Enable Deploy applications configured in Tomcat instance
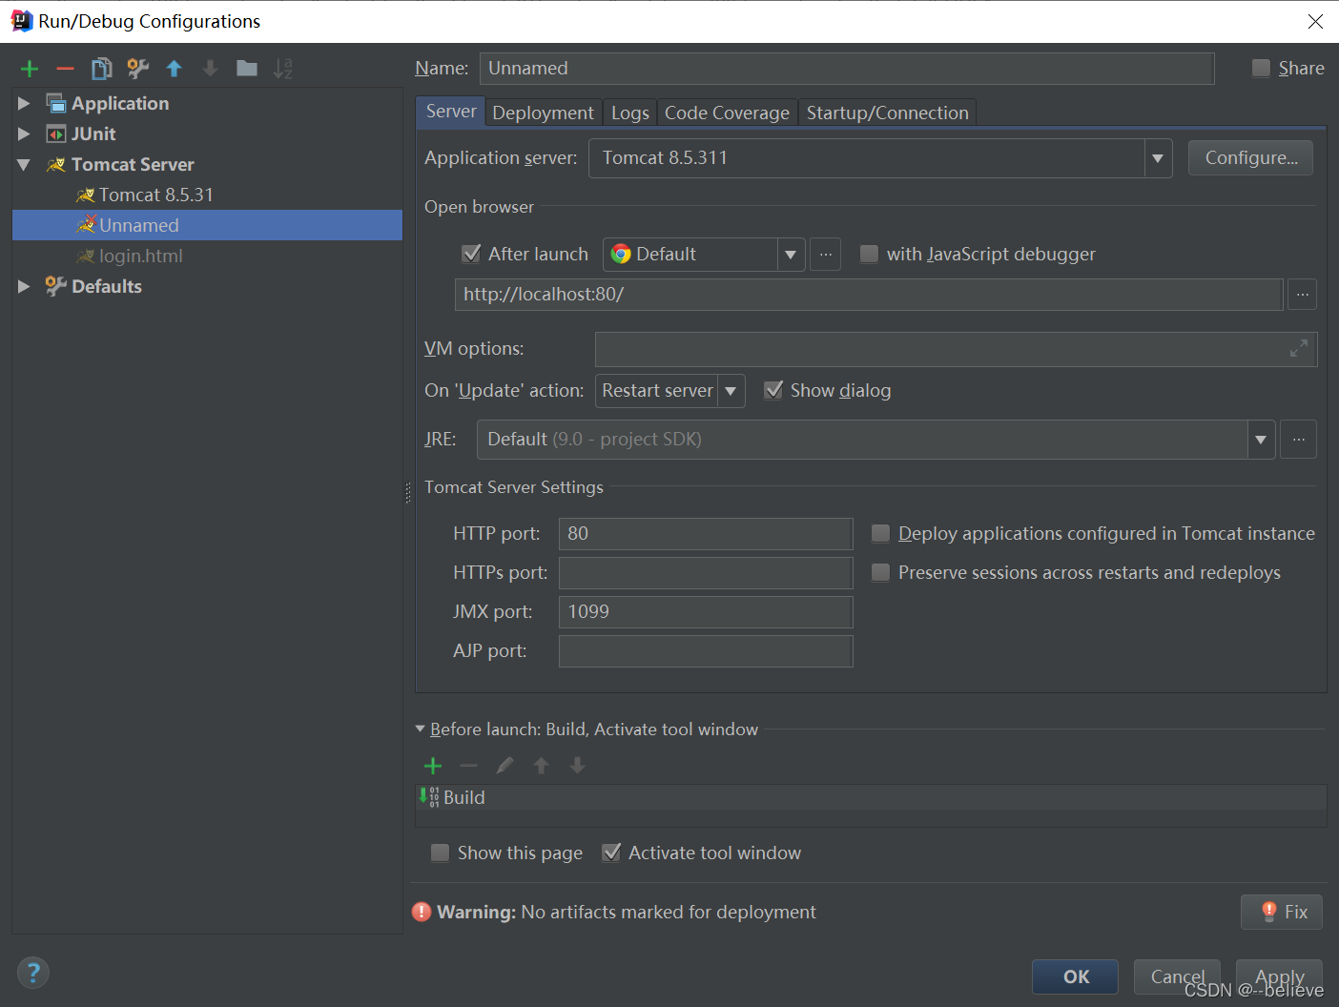 click(x=880, y=533)
